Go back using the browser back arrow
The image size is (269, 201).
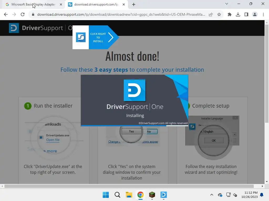6,15
